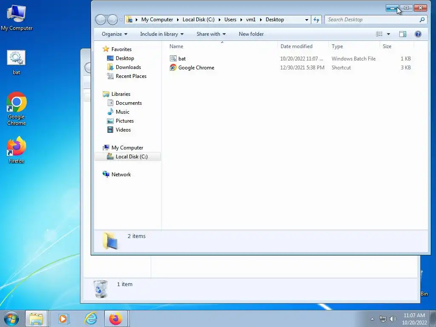Click Chrome shortcut icon in file list
This screenshot has height=327, width=436.
pyautogui.click(x=173, y=67)
